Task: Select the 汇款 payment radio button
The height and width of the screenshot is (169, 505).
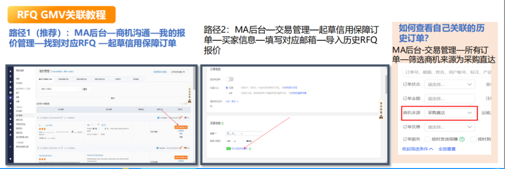Action: point(227,88)
